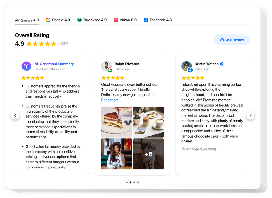Click the Tripadvisor owl logo
The image size is (272, 198).
[79, 20]
